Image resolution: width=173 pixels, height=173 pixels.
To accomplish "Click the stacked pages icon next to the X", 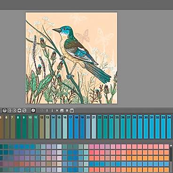I will point(62,110).
